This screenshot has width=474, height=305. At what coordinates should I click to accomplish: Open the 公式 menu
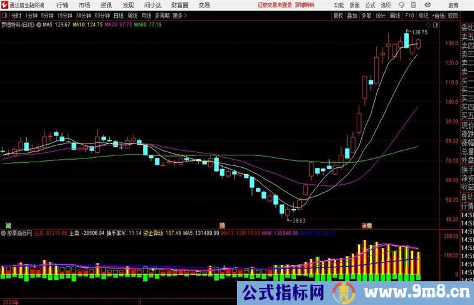[370, 5]
